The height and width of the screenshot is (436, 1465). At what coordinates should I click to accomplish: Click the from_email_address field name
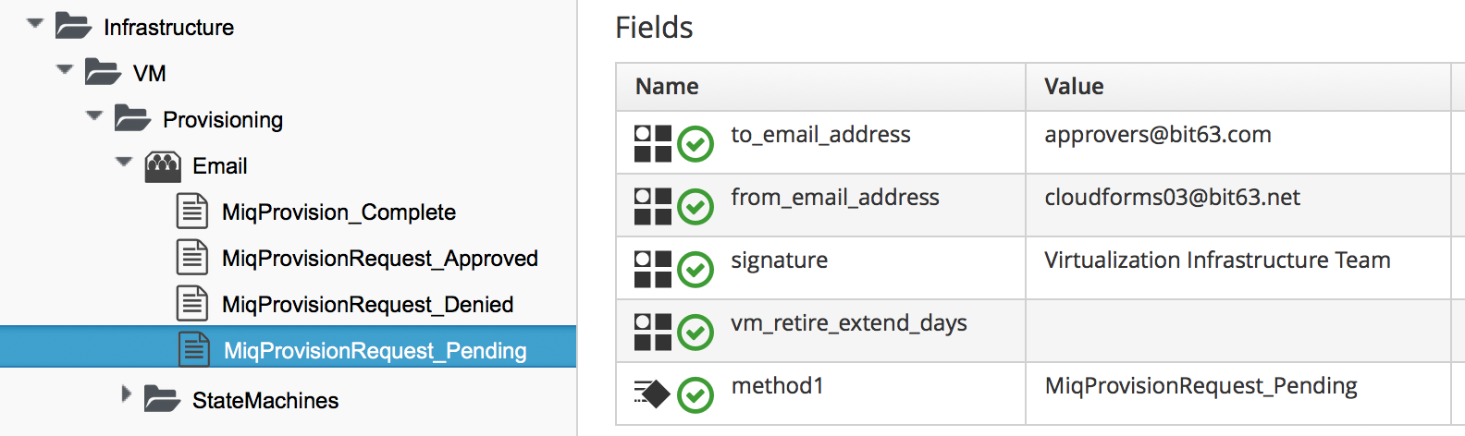tap(834, 198)
